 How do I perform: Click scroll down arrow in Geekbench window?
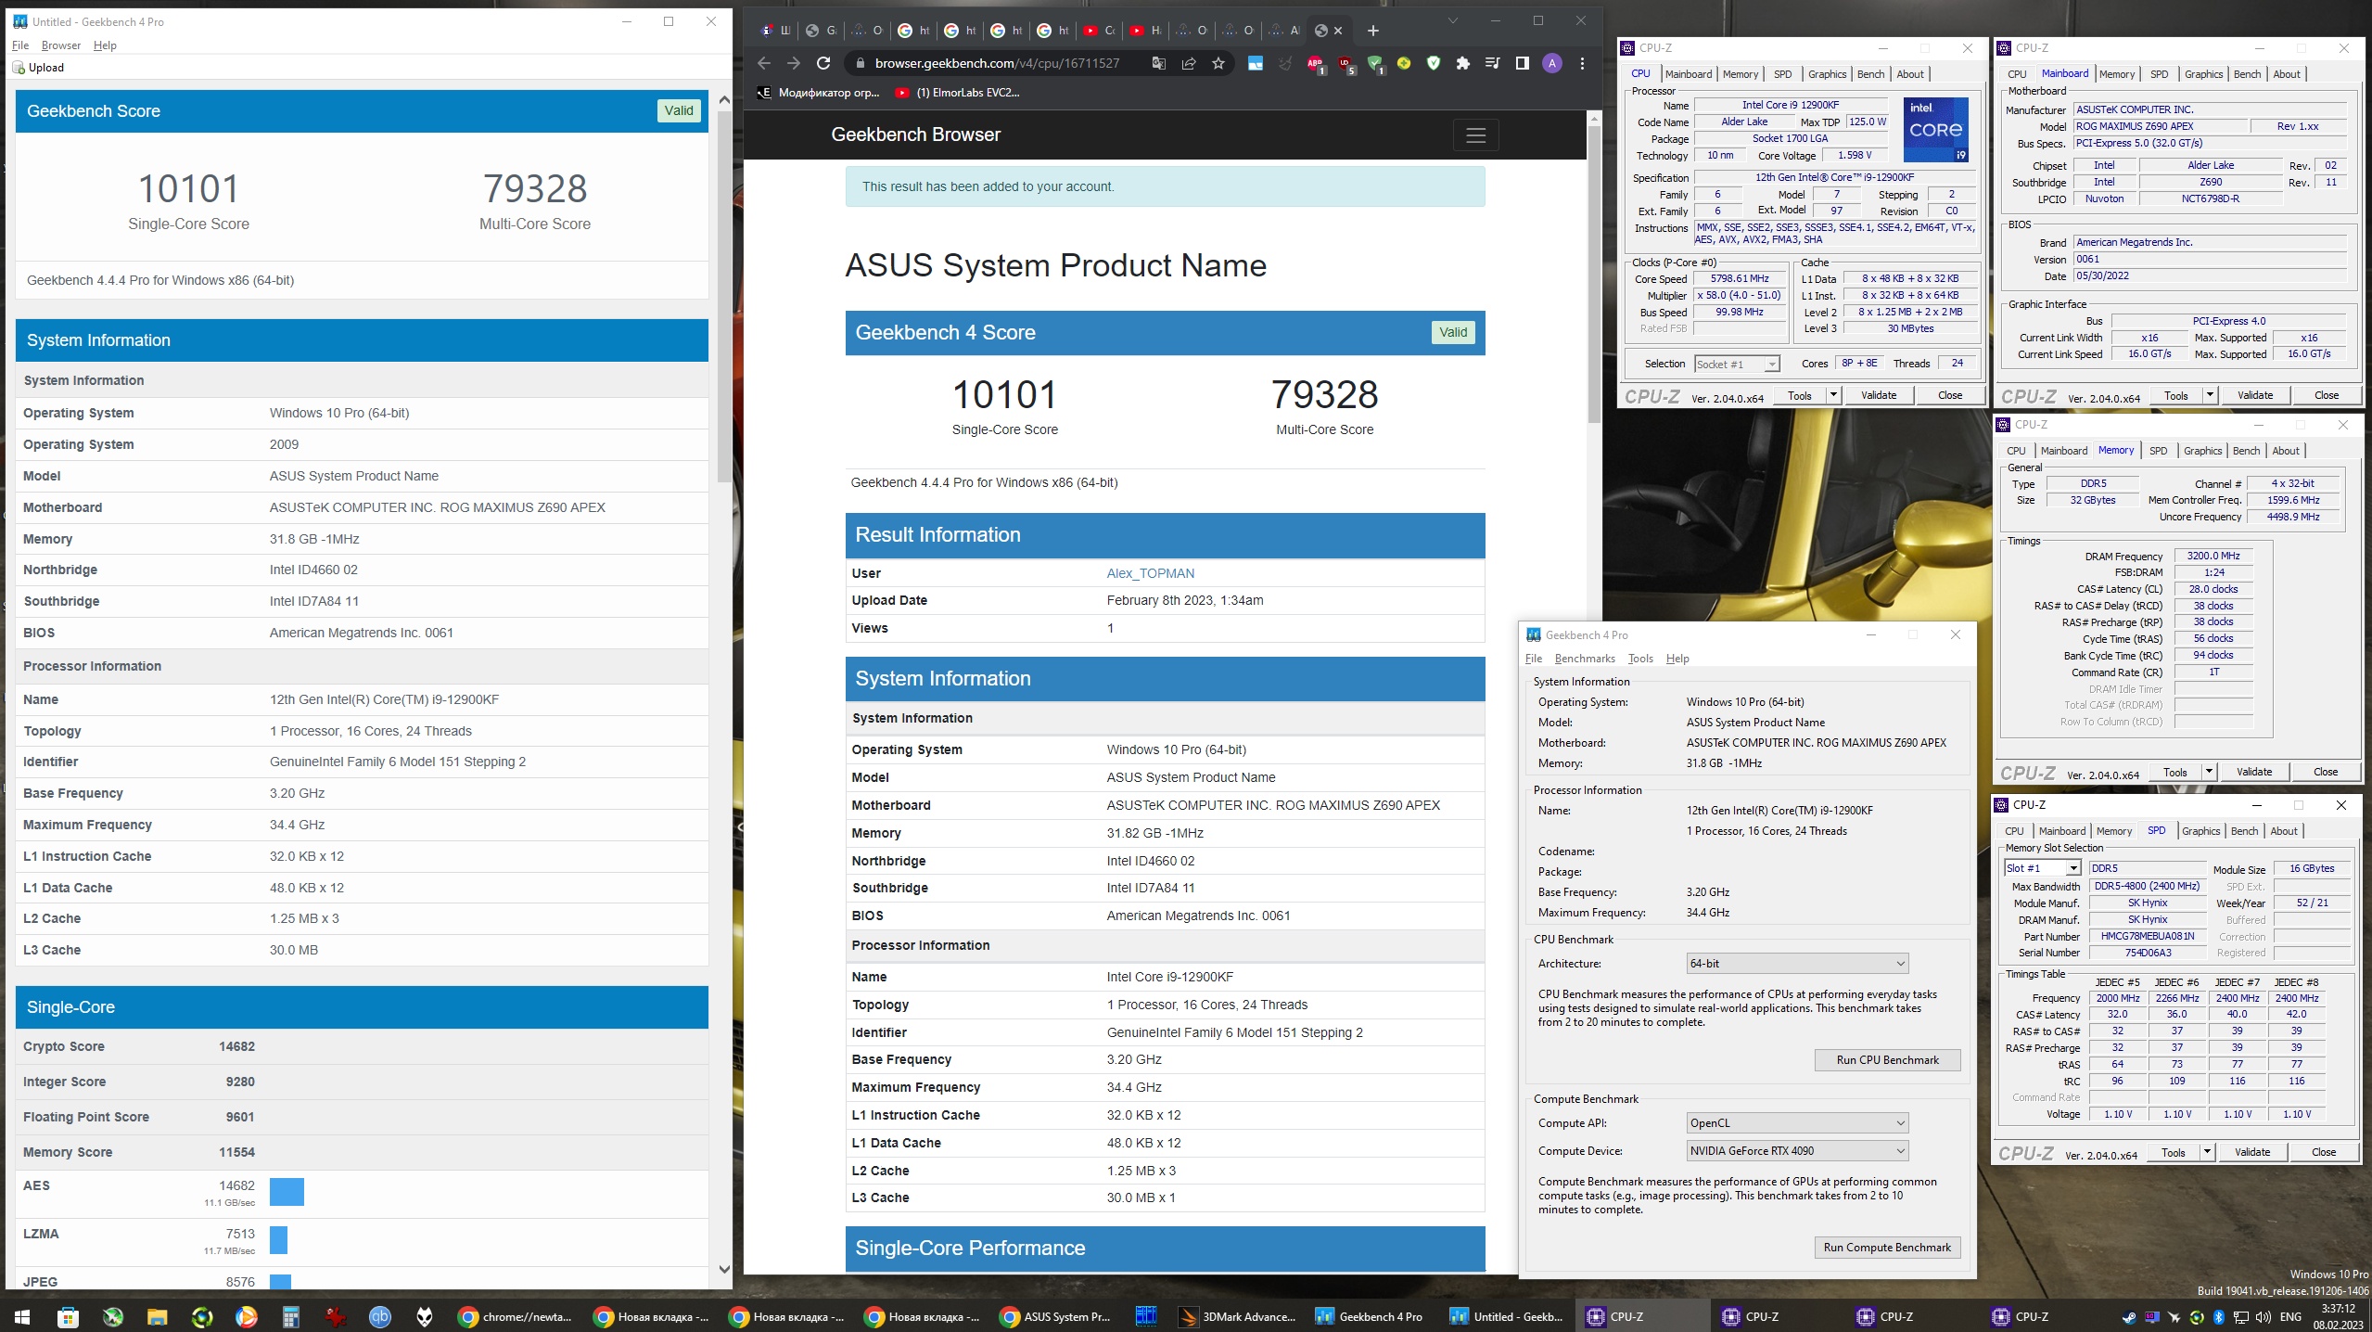tap(724, 1270)
